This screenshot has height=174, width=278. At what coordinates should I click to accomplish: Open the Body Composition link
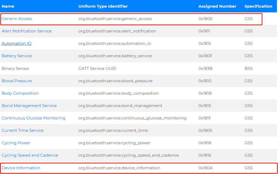pos(20,93)
